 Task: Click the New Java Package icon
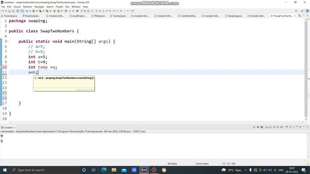54,11
